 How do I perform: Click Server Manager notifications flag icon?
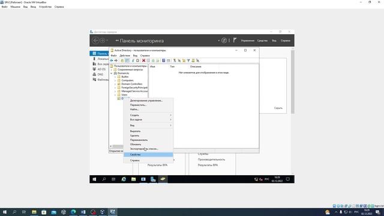[235, 40]
